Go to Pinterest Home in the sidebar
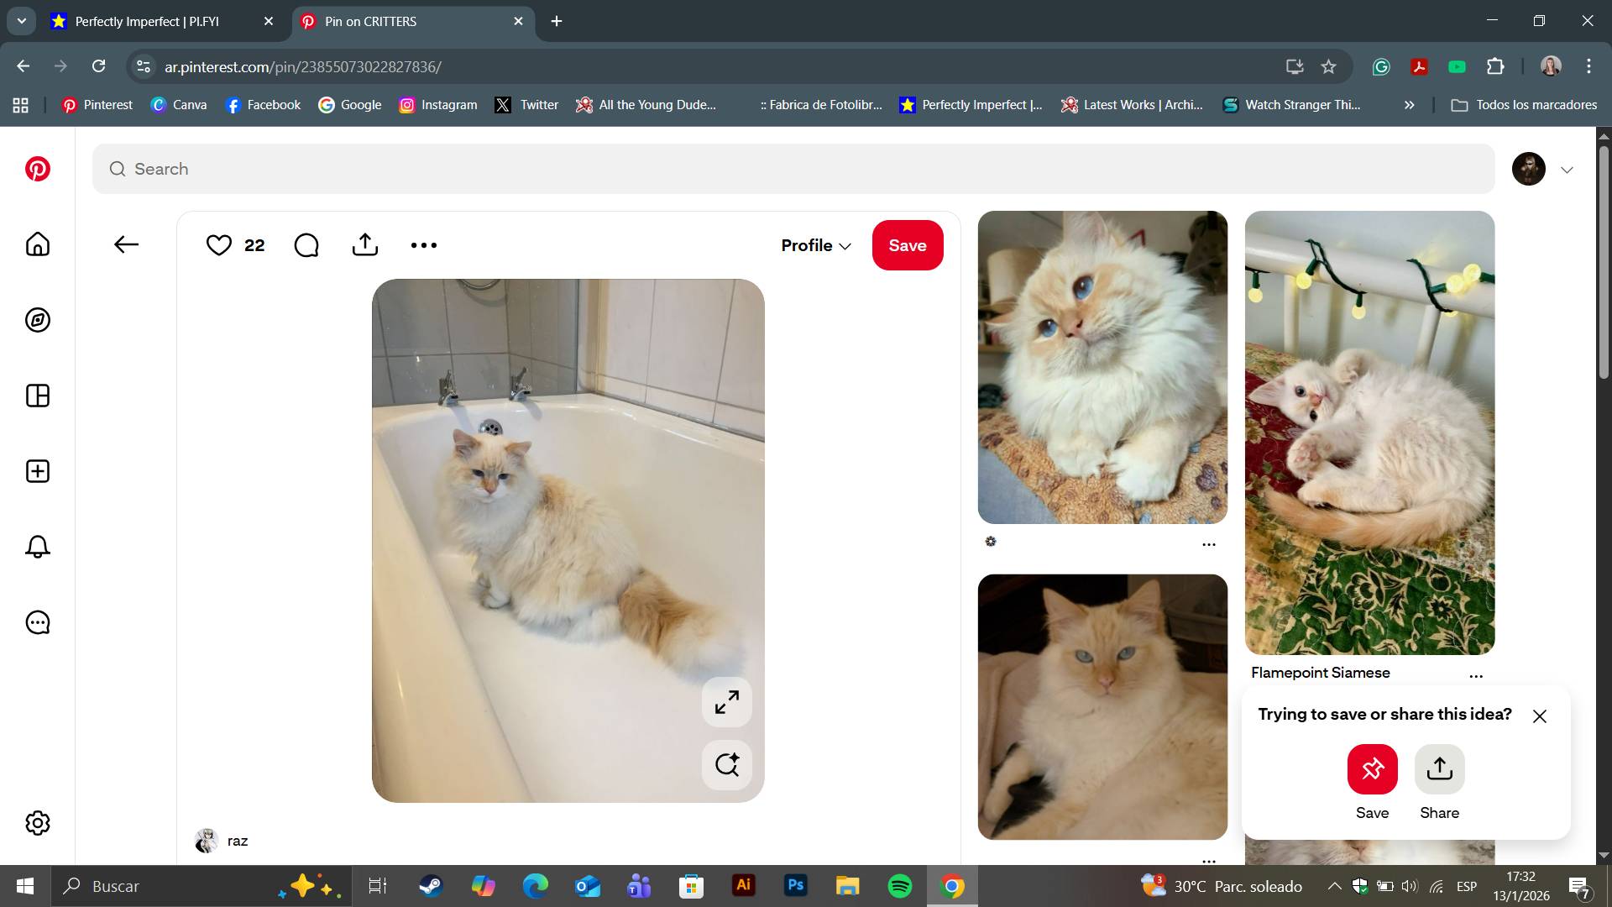This screenshot has width=1612, height=907. (38, 244)
